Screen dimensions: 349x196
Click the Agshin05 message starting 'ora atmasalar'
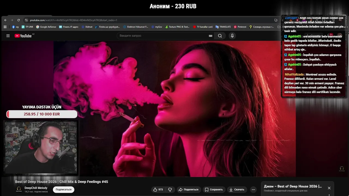[313, 43]
